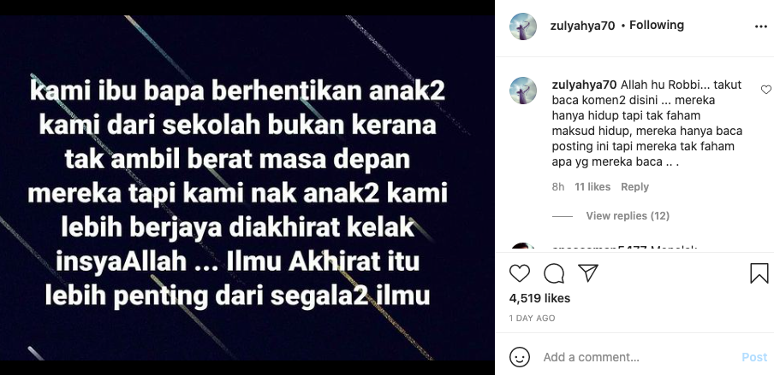The width and height of the screenshot is (774, 375).
Task: Save post with bookmark icon
Action: click(759, 273)
